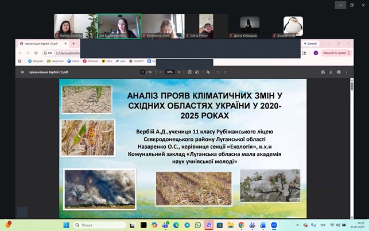The image size is (369, 231).
Task: Click the PDF undo arrow
Action: coord(218,72)
